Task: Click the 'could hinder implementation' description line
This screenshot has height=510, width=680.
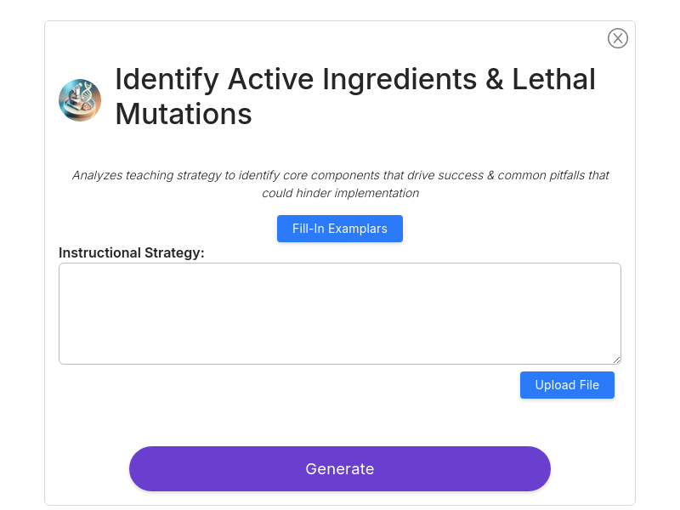Action: tap(341, 193)
